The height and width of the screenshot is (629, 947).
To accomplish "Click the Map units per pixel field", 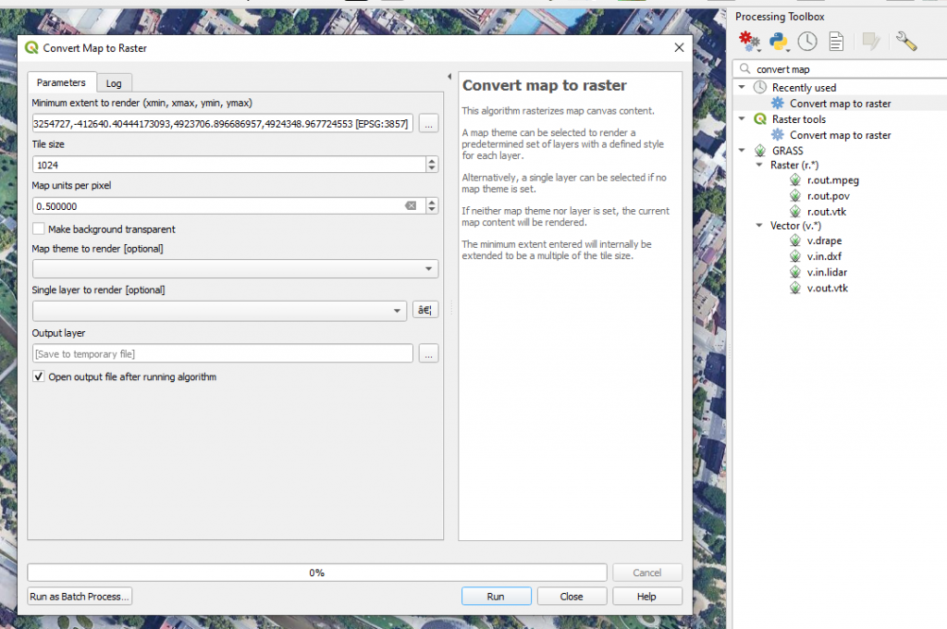I will pyautogui.click(x=229, y=206).
